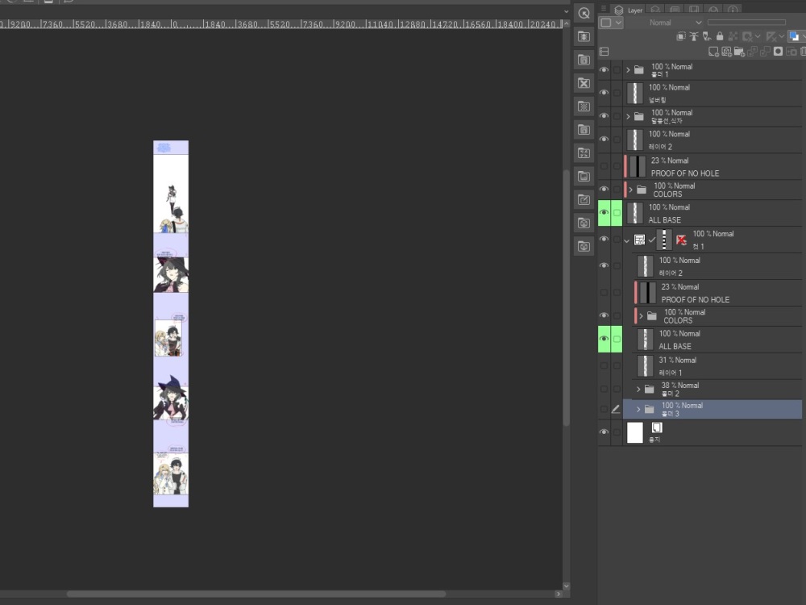Toggle lock box on 넘버링 layer row
Viewport: 806px width, 605px height.
pyautogui.click(x=617, y=93)
